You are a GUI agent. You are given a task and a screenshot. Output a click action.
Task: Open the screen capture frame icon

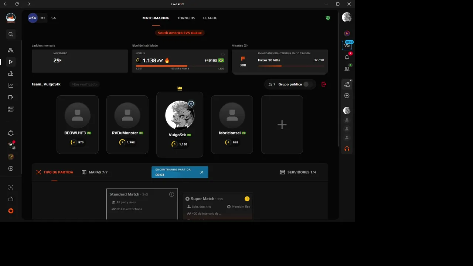[11, 187]
